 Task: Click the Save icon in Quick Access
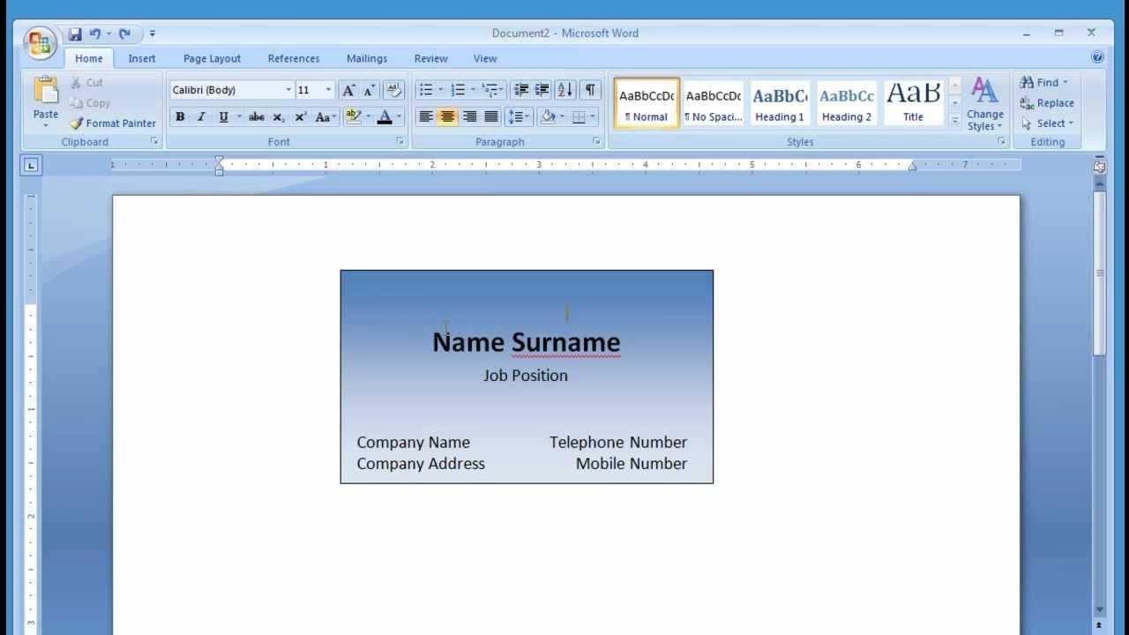point(75,34)
